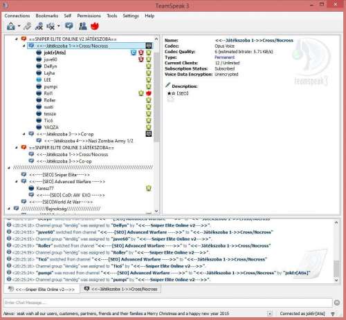Viewport: 346px width, 320px height.
Task: Click info icon on pumpi was moved log line
Action: tap(9, 272)
